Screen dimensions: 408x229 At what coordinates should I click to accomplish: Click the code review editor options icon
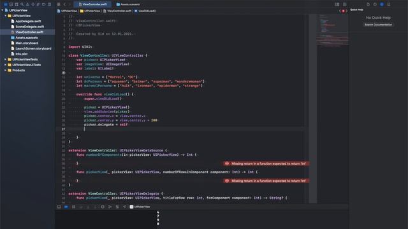(337, 4)
